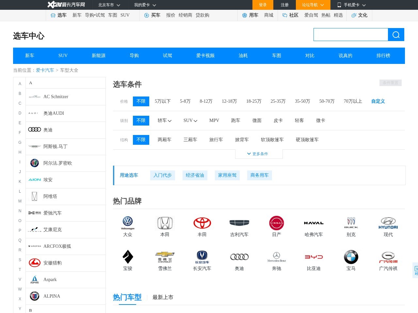Toggle the MPV vehicle level filter
The height and width of the screenshot is (313, 418).
214,121
